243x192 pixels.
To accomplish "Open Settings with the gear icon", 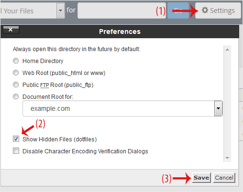I will pyautogui.click(x=218, y=11).
